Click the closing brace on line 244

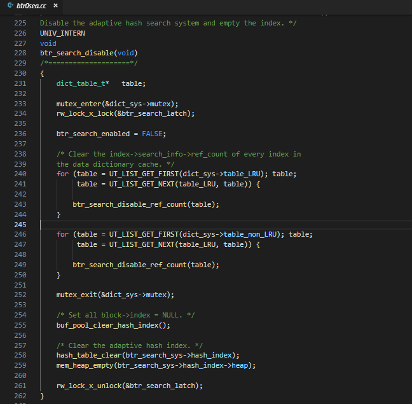[58, 215]
